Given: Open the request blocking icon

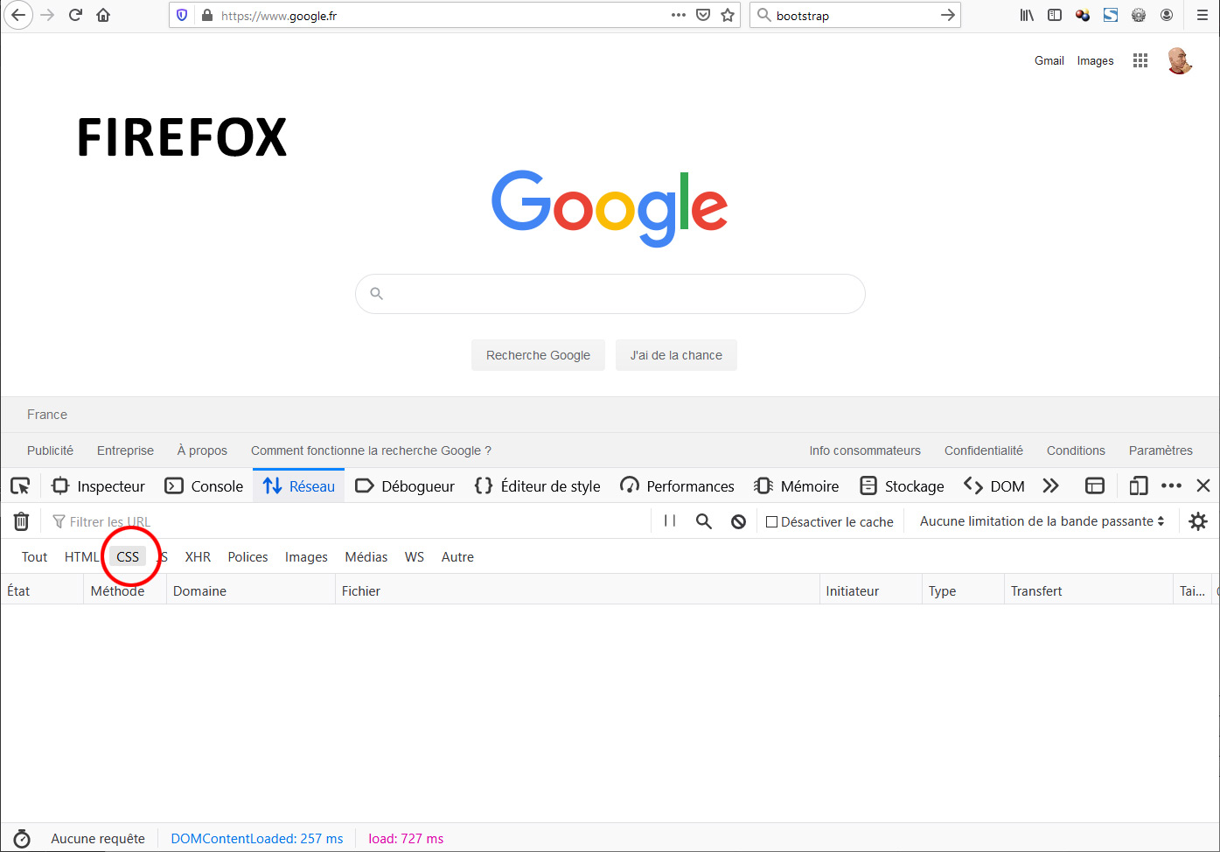Looking at the screenshot, I should point(739,521).
